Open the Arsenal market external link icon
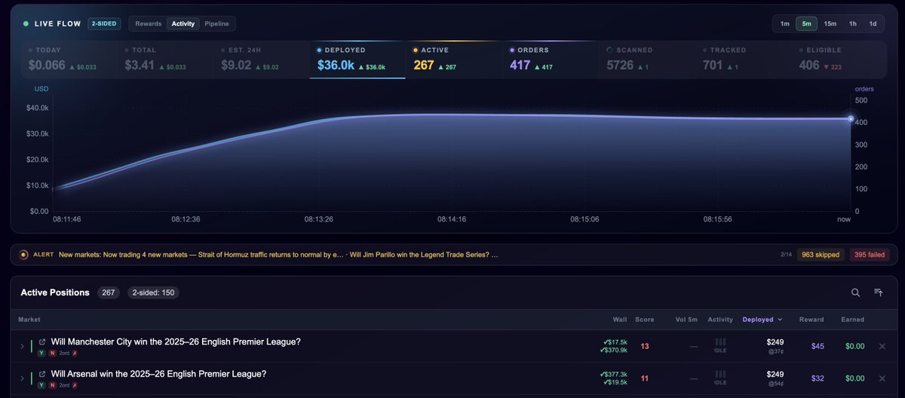Viewport: 905px width, 398px height. (42, 374)
